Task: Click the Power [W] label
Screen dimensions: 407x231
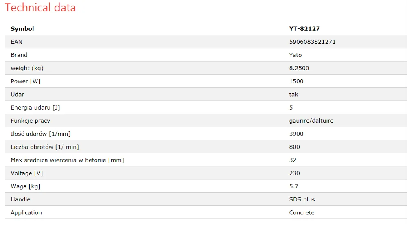Action: [x=26, y=81]
